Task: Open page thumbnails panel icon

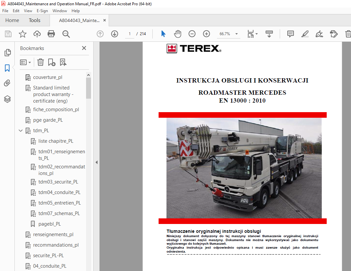Action: (x=7, y=52)
